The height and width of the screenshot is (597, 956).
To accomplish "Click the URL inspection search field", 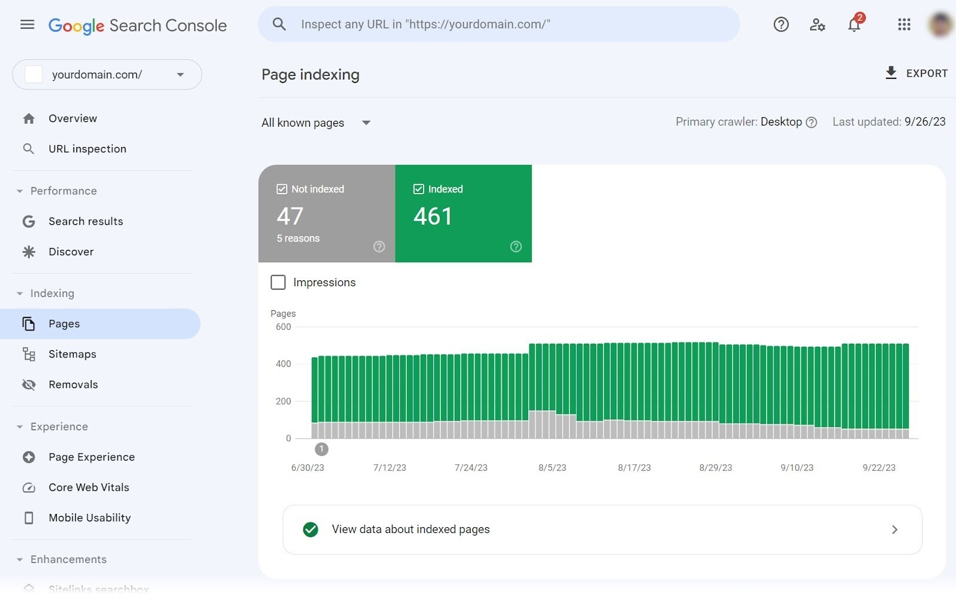I will 499,25.
